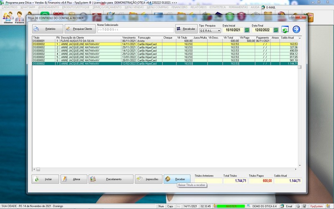Click the vertical scrollbar up arrow of the table
The width and height of the screenshot is (334, 209).
click(300, 38)
